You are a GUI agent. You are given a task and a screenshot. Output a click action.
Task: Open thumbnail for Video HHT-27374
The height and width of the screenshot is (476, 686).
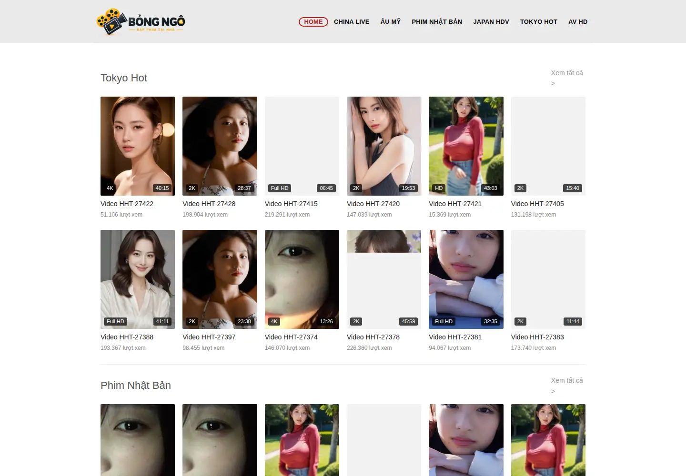(302, 279)
